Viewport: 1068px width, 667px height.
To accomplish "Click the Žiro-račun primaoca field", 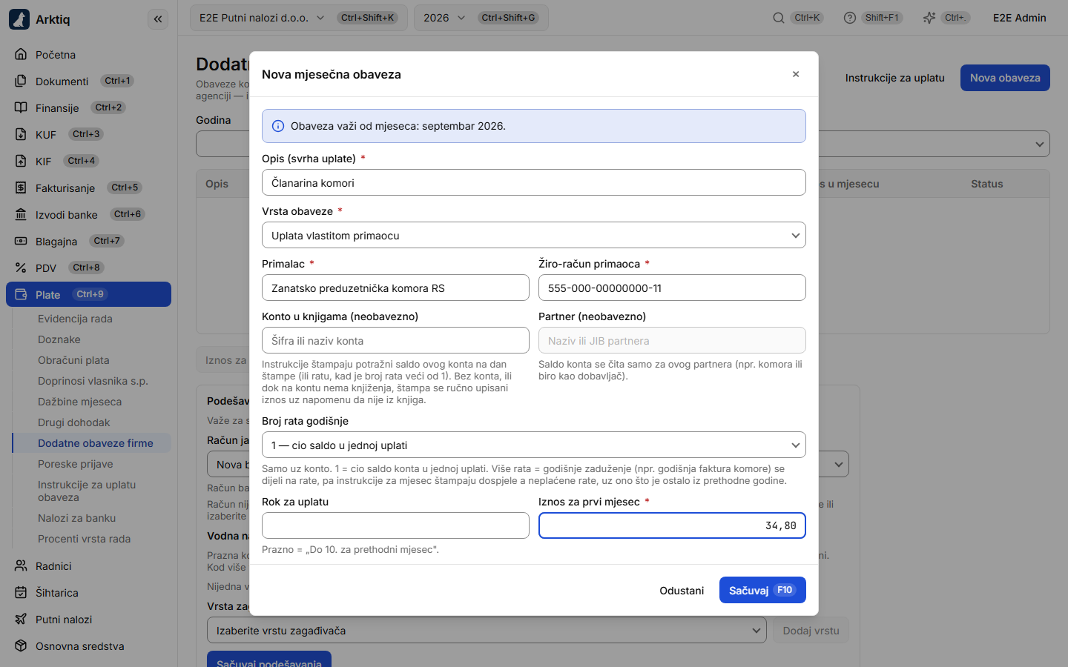I will [x=672, y=288].
